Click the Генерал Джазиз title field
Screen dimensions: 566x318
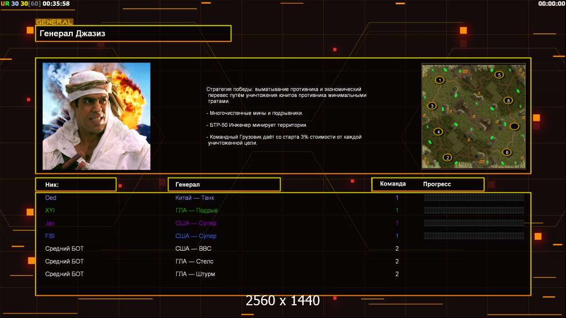click(133, 33)
